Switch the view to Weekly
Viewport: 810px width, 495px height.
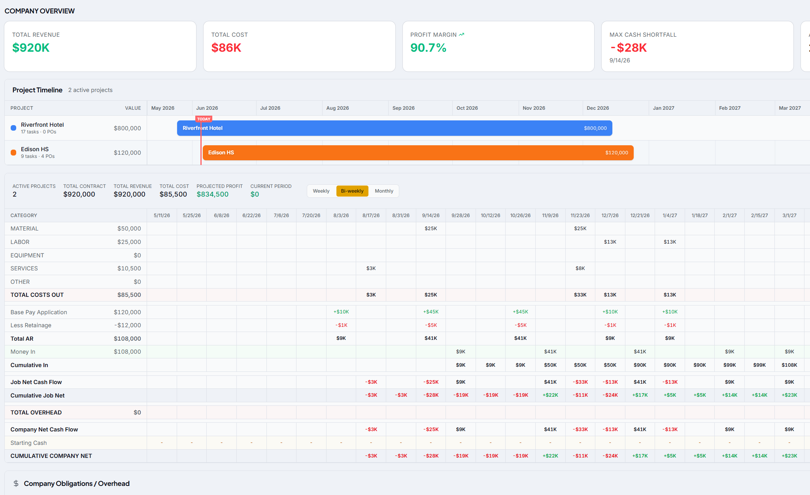[321, 191]
